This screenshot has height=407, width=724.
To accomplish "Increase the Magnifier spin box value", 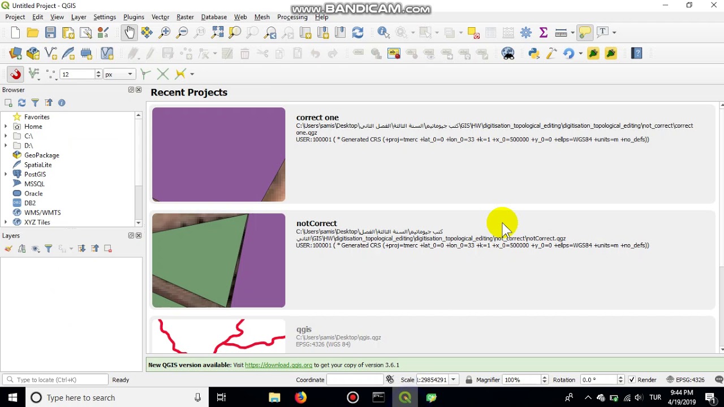I will (544, 378).
